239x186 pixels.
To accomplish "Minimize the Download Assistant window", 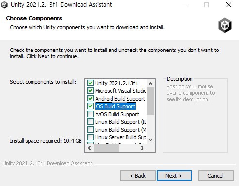I will coord(185,5).
